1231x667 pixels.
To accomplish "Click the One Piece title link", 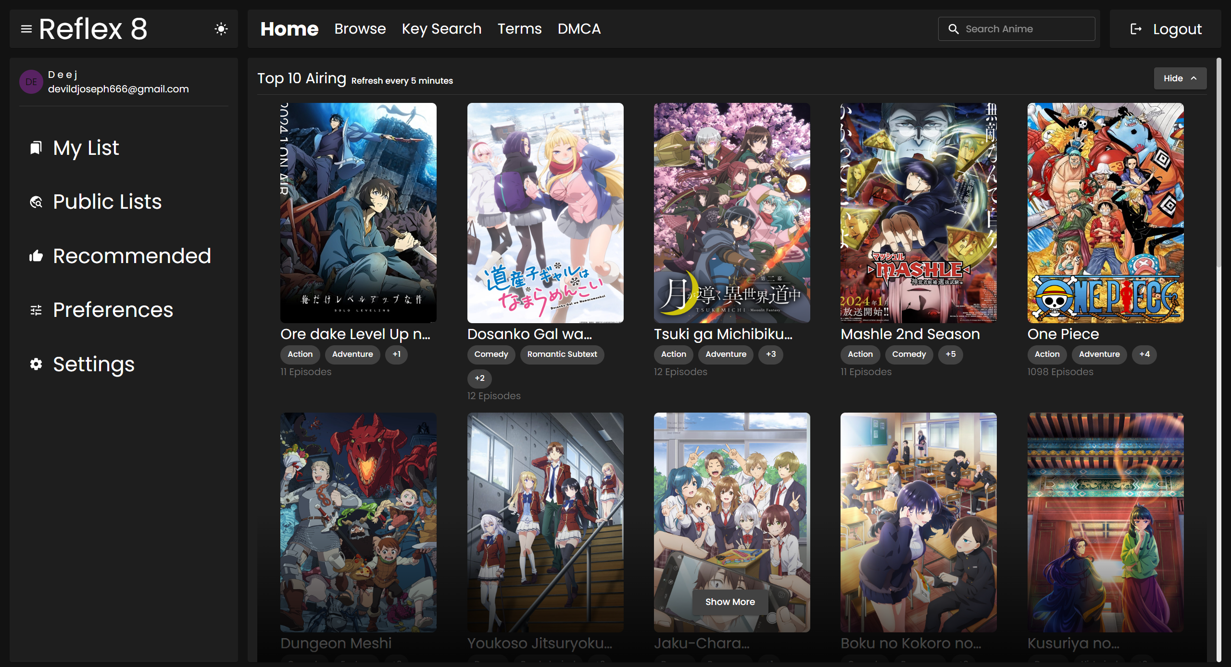I will (x=1063, y=334).
